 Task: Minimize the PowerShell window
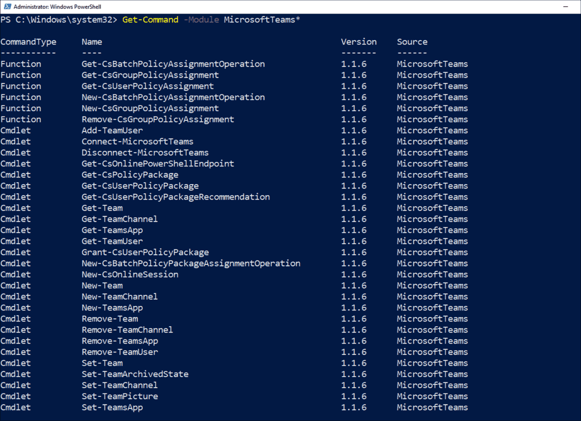tap(566, 7)
